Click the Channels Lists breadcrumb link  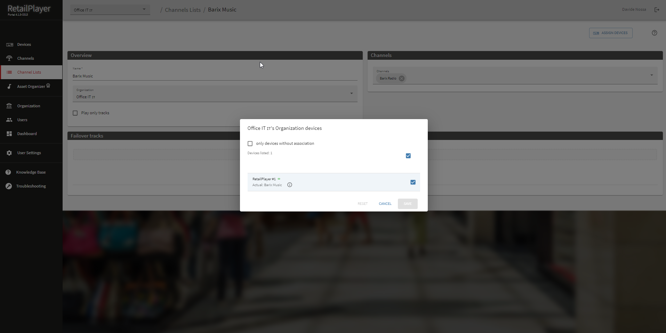183,10
